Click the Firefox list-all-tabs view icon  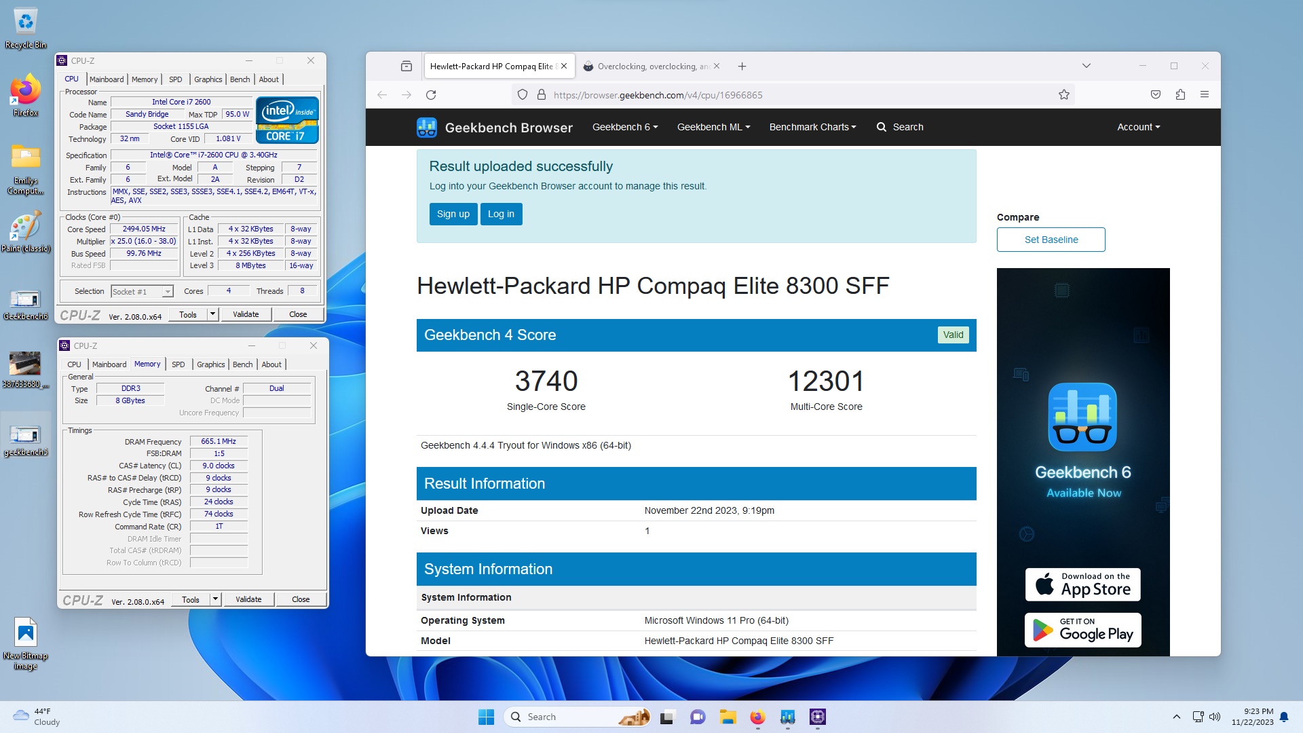pyautogui.click(x=407, y=66)
